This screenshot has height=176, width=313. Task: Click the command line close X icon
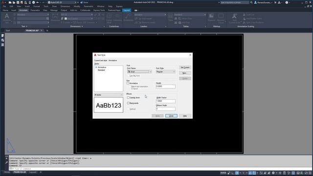(6, 158)
